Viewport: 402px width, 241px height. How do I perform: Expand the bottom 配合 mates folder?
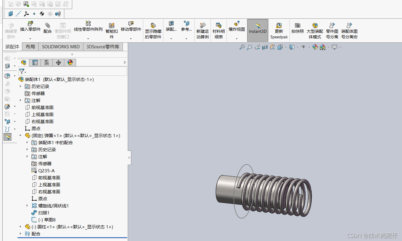(x=20, y=234)
